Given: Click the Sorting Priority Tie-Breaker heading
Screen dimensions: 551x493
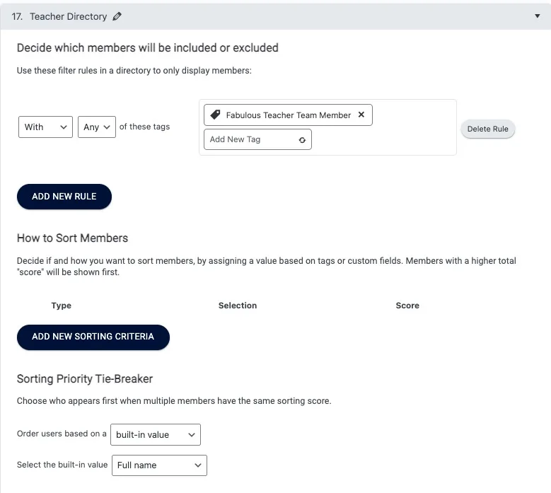Looking at the screenshot, I should 85,379.
